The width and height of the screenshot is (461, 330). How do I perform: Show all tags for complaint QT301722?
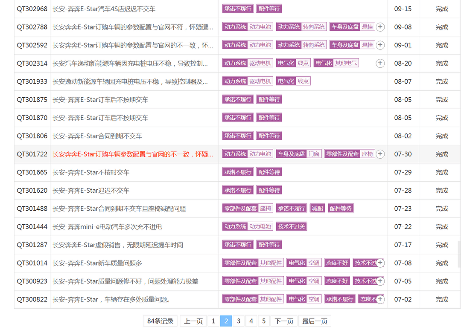380,154
